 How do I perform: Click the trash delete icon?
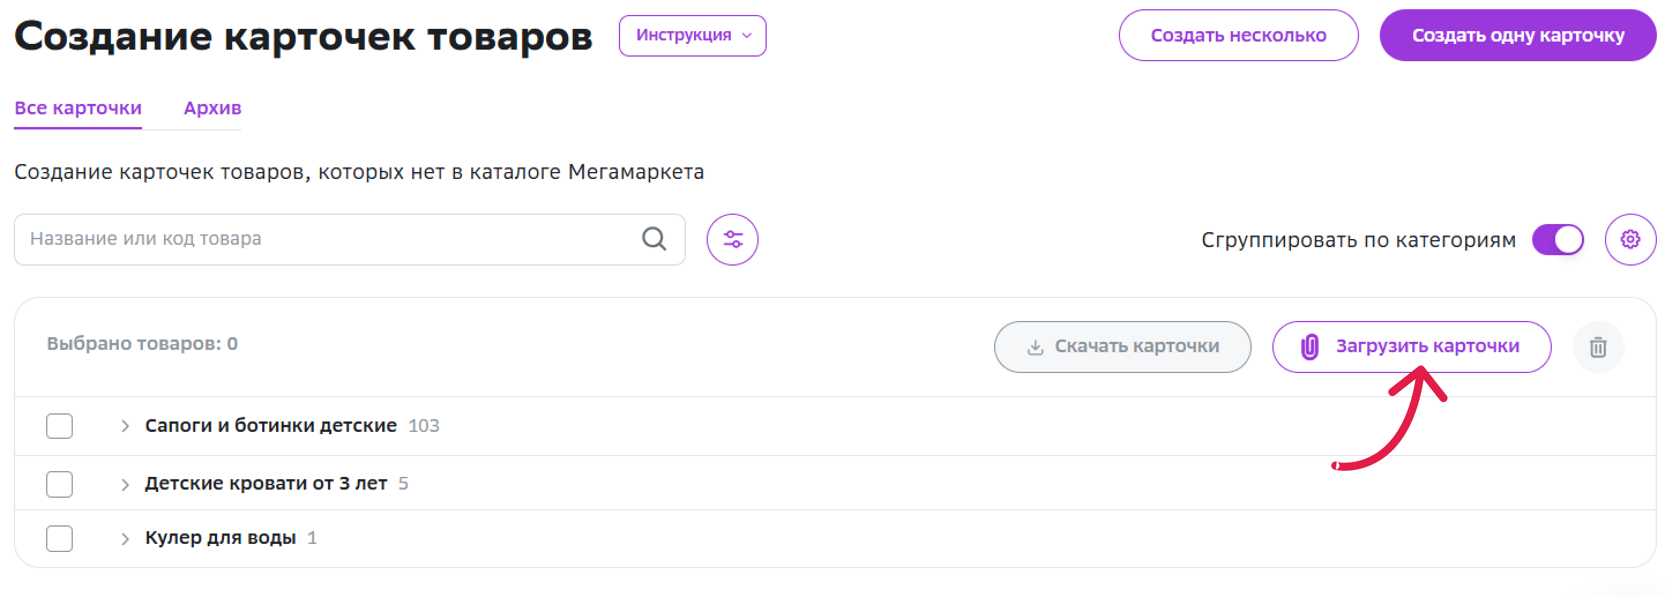tap(1598, 347)
